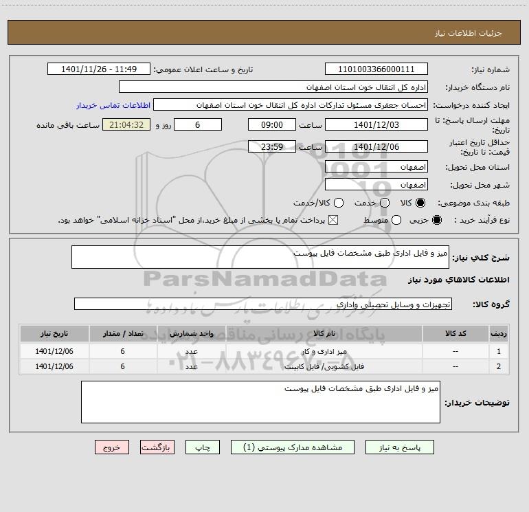The image size is (529, 512).
Task: Click the شهر محل تحویل field
Action: click(376, 185)
